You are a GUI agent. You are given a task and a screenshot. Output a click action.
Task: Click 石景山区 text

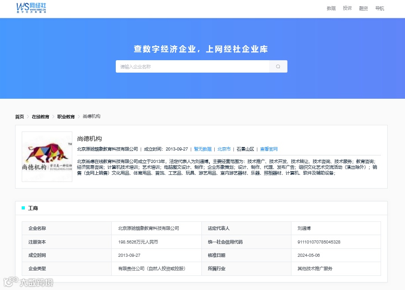(x=245, y=149)
